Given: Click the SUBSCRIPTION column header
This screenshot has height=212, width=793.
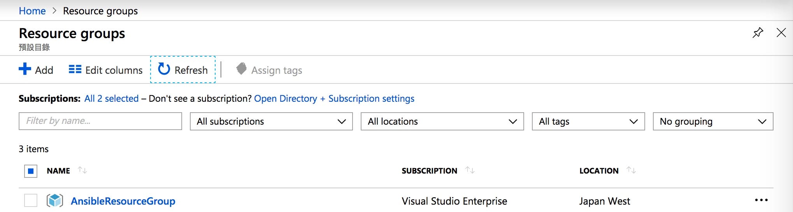Looking at the screenshot, I should pyautogui.click(x=430, y=171).
